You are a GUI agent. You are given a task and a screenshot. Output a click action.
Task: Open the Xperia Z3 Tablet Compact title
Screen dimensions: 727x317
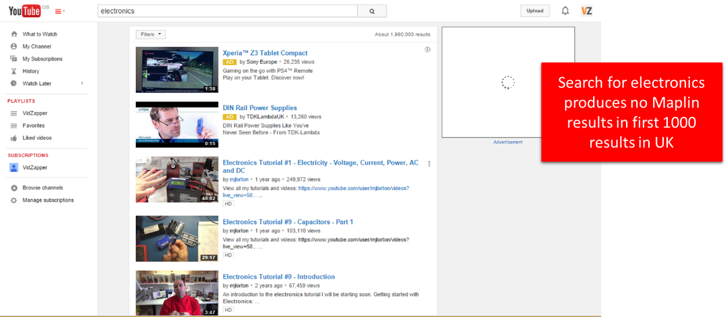(265, 53)
